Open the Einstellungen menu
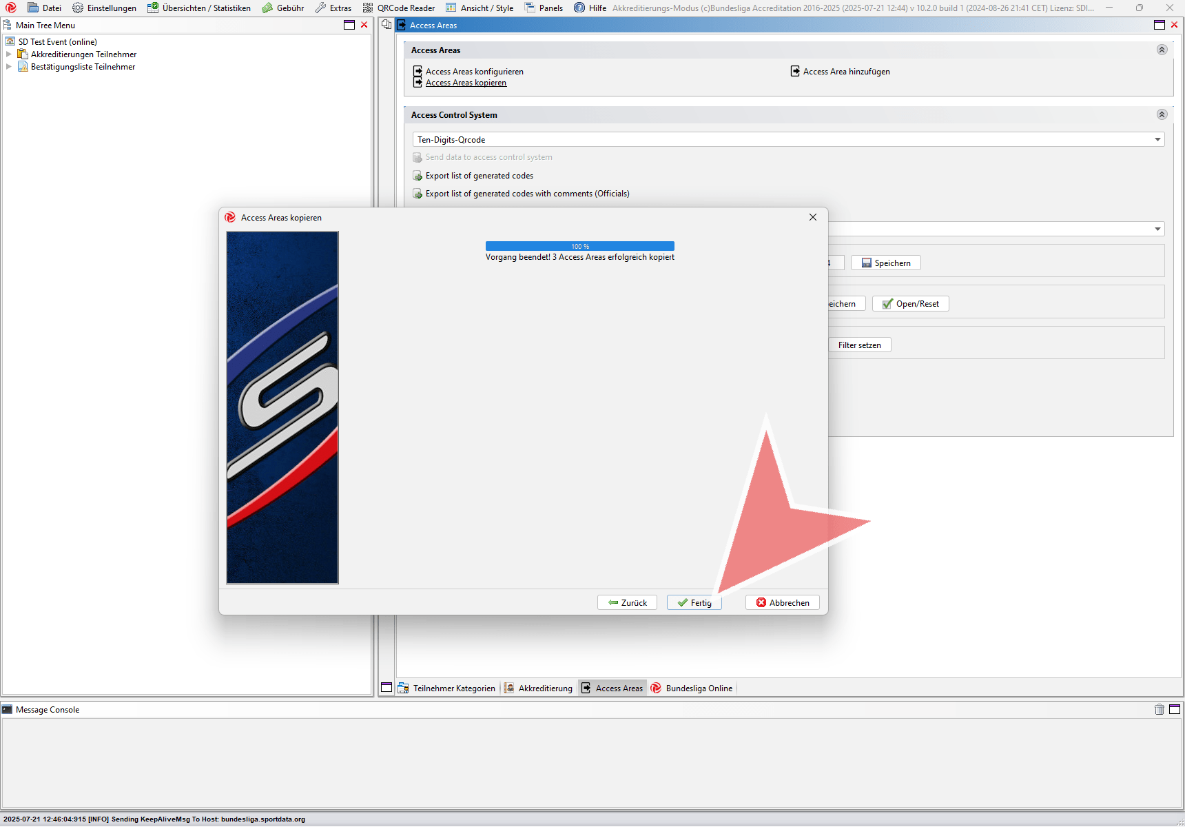Image resolution: width=1185 pixels, height=827 pixels. (104, 8)
